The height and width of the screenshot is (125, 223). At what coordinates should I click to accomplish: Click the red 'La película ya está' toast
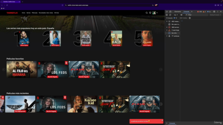point(146,121)
